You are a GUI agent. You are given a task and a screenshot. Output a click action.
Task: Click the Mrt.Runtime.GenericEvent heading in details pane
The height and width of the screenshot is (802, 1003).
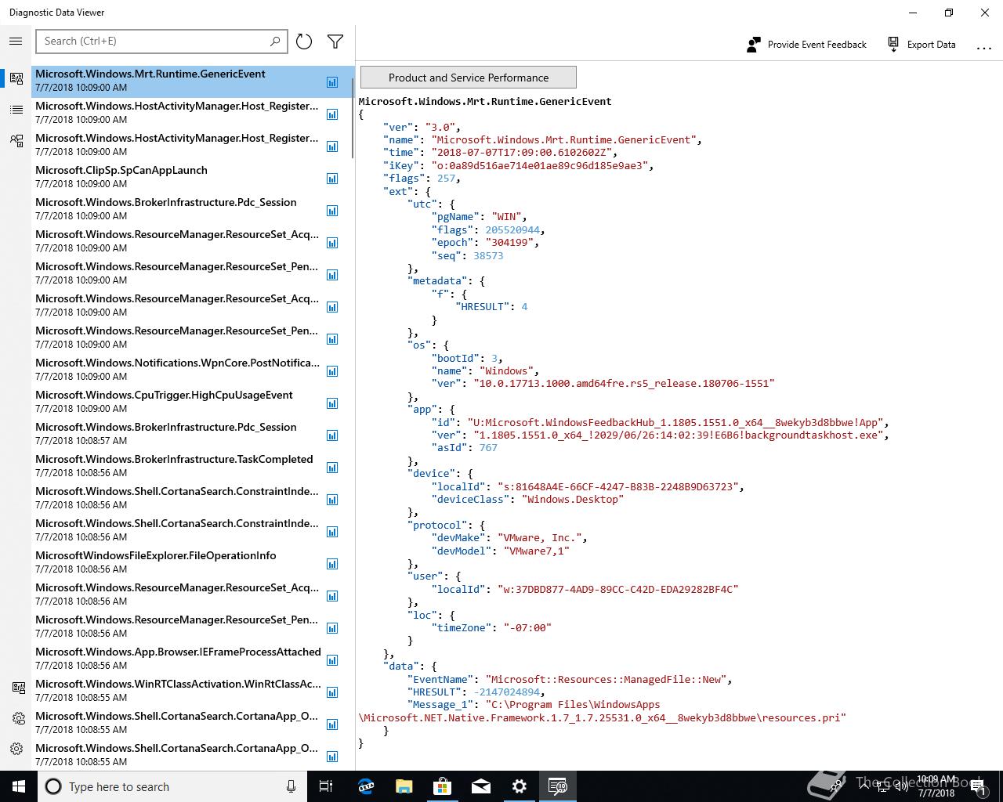click(x=485, y=101)
